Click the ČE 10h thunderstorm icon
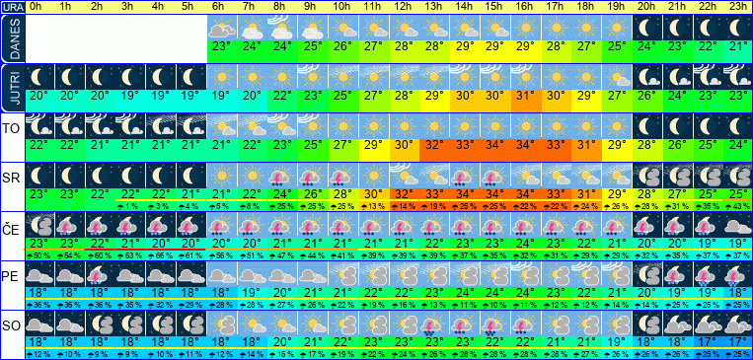Screen dimensions: 753x360 (343, 225)
